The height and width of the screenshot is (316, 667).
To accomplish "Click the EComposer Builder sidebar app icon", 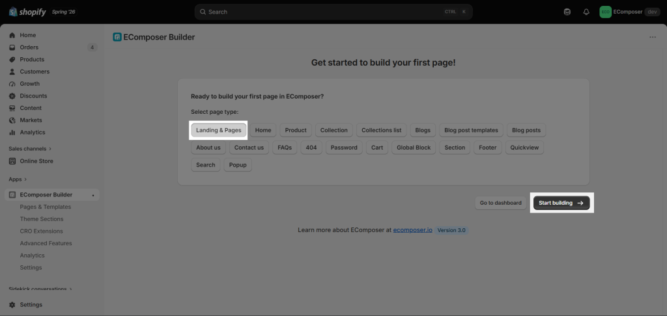I will [x=12, y=195].
